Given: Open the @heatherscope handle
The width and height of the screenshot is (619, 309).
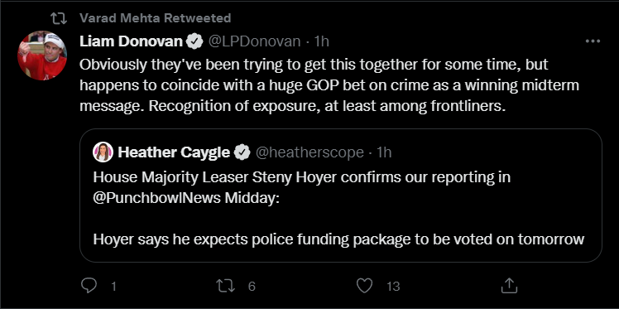Looking at the screenshot, I should [309, 152].
